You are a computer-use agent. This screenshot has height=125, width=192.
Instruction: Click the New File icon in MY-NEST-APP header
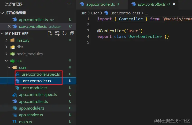[x=50, y=33]
